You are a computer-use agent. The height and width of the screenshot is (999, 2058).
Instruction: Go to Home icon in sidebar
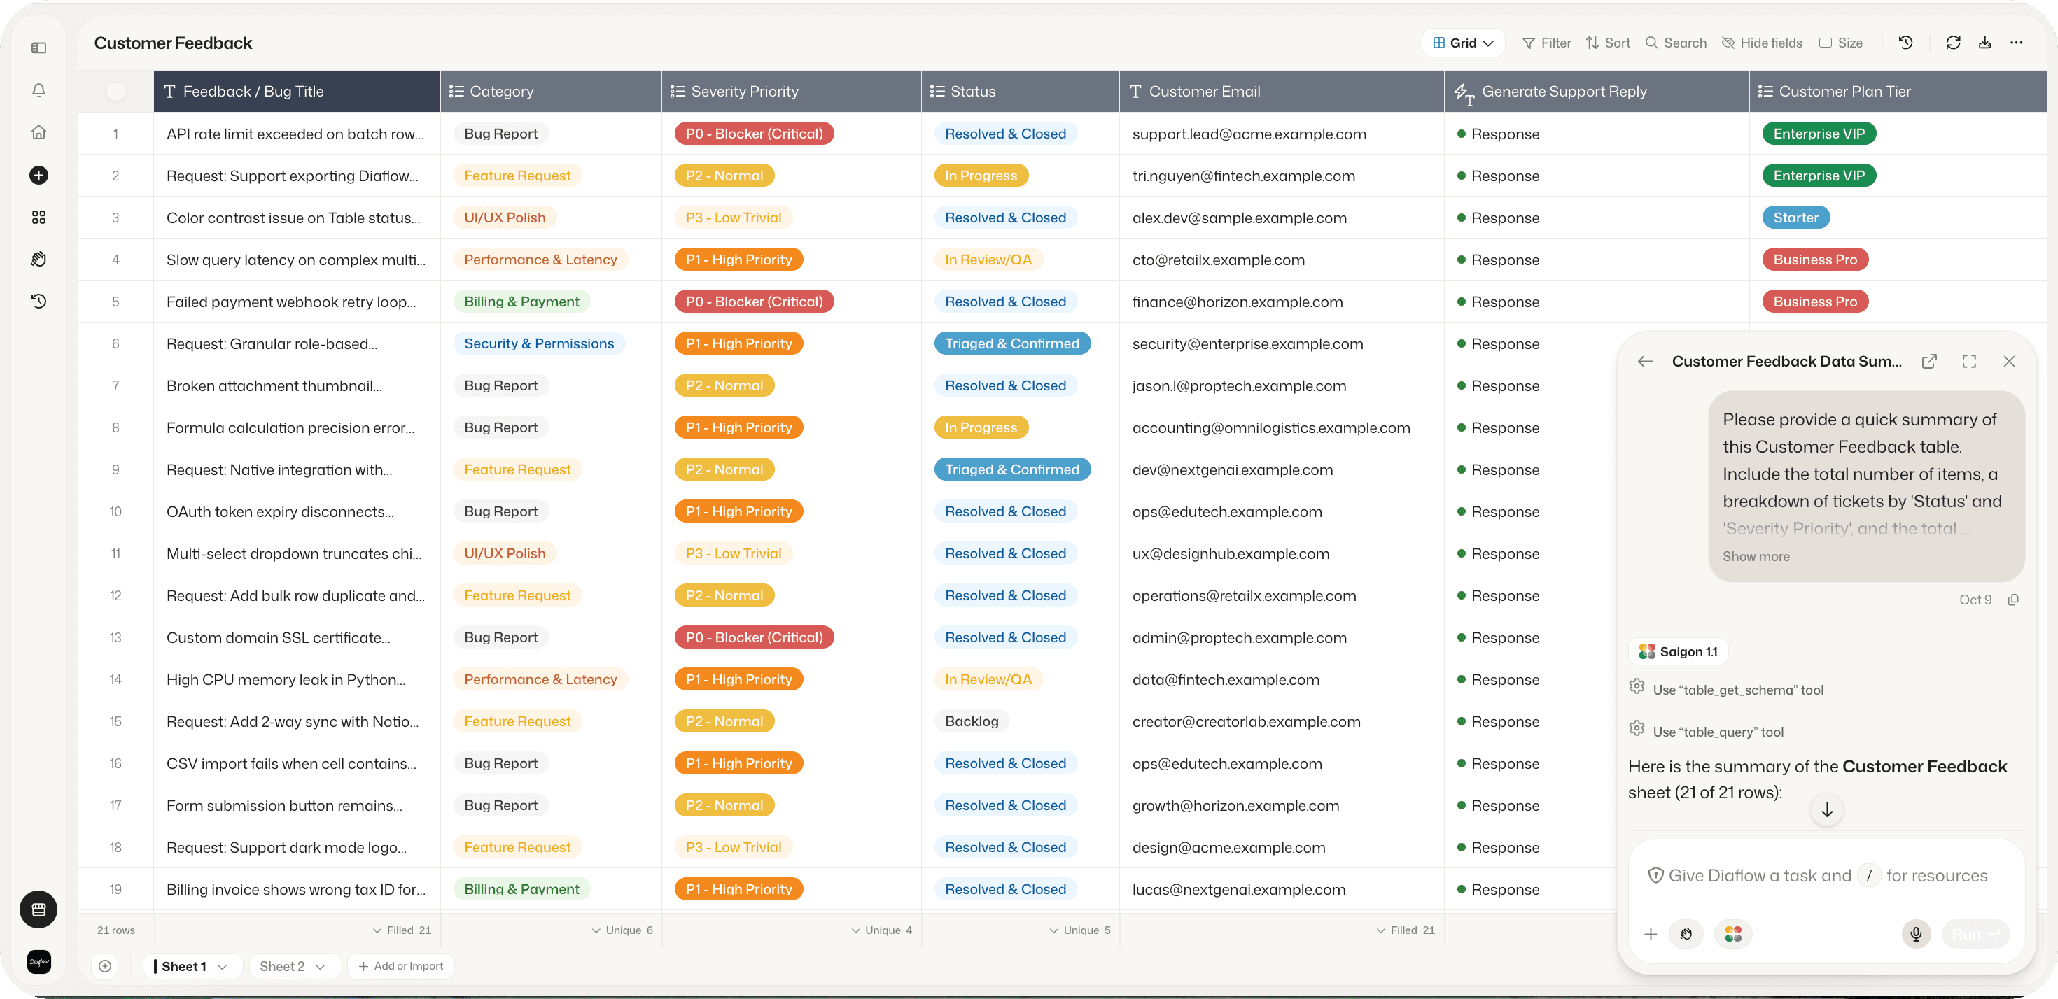coord(38,132)
